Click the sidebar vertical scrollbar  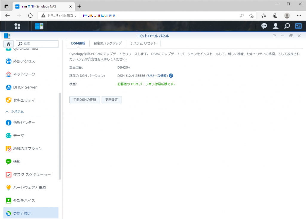[x=60, y=136]
